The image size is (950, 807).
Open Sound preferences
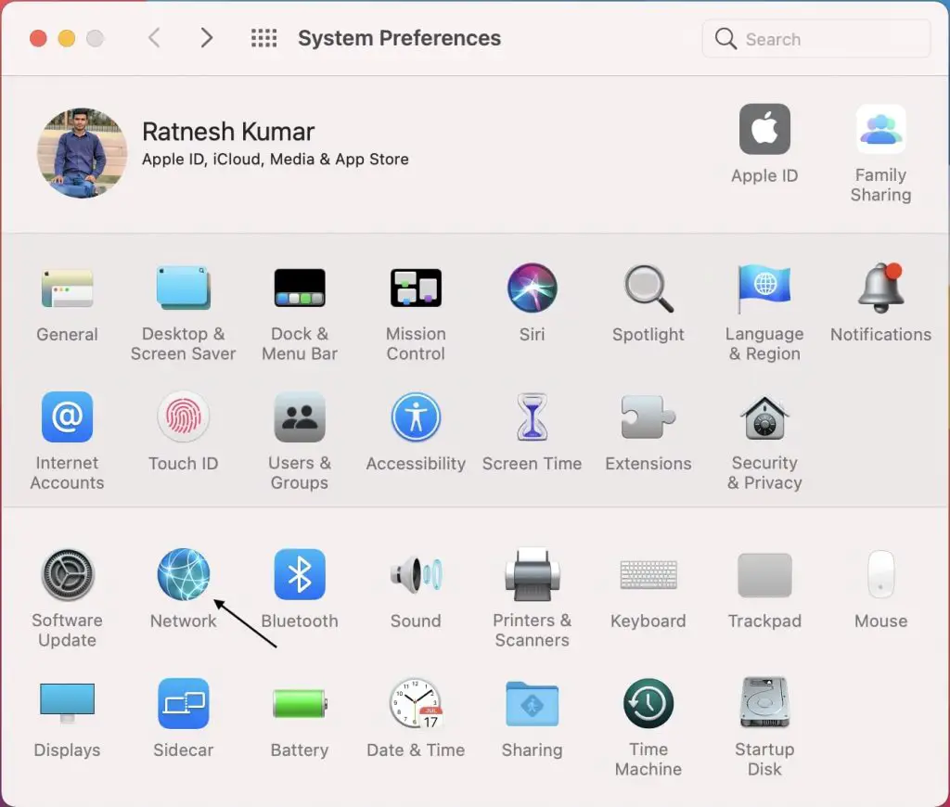tap(416, 574)
